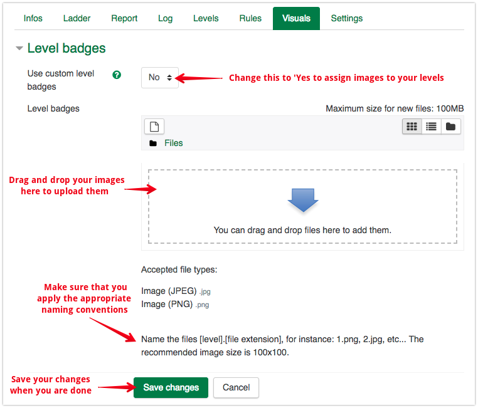Click the Cancel button
This screenshot has width=478, height=408.
point(236,387)
